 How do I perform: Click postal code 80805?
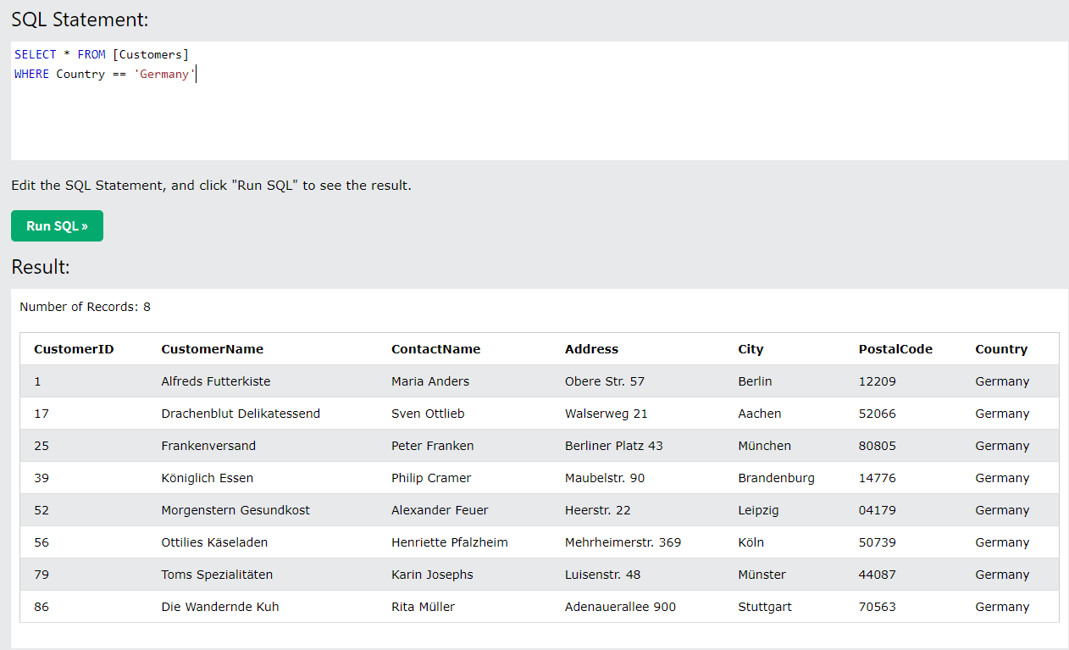point(877,446)
